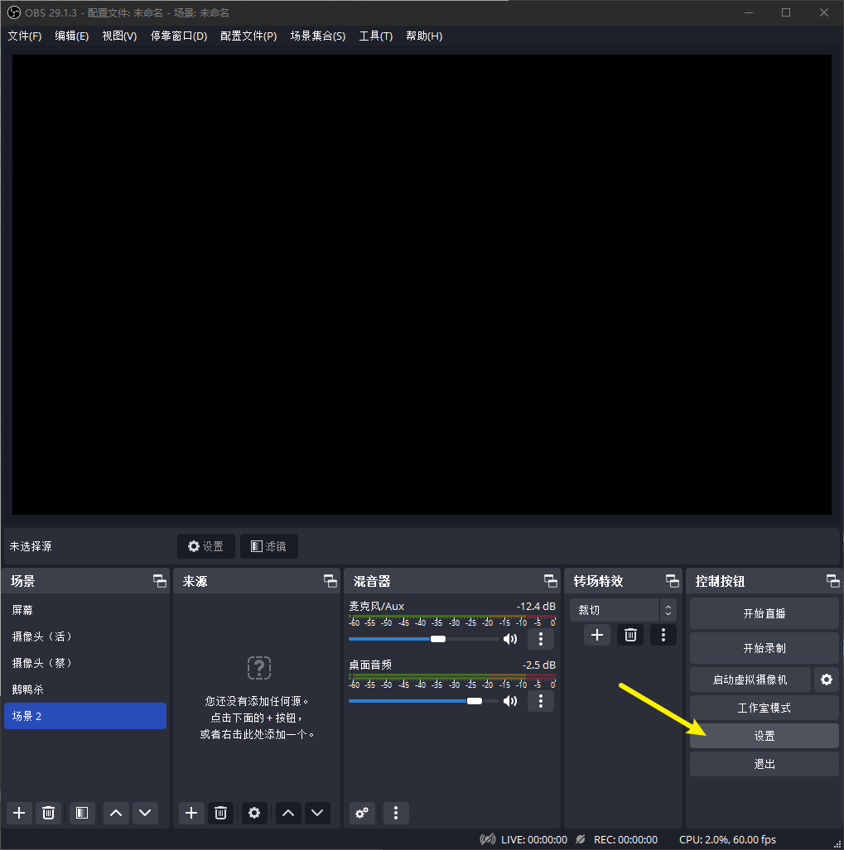844x850 pixels.
Task: Open mixer panel three-dot menu at bottom
Action: (x=396, y=813)
